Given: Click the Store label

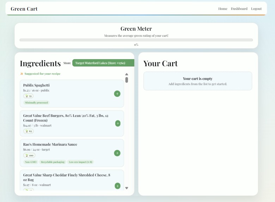Looking at the screenshot, I should tap(67, 63).
